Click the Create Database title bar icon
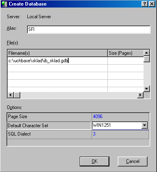 (x=4, y=4)
